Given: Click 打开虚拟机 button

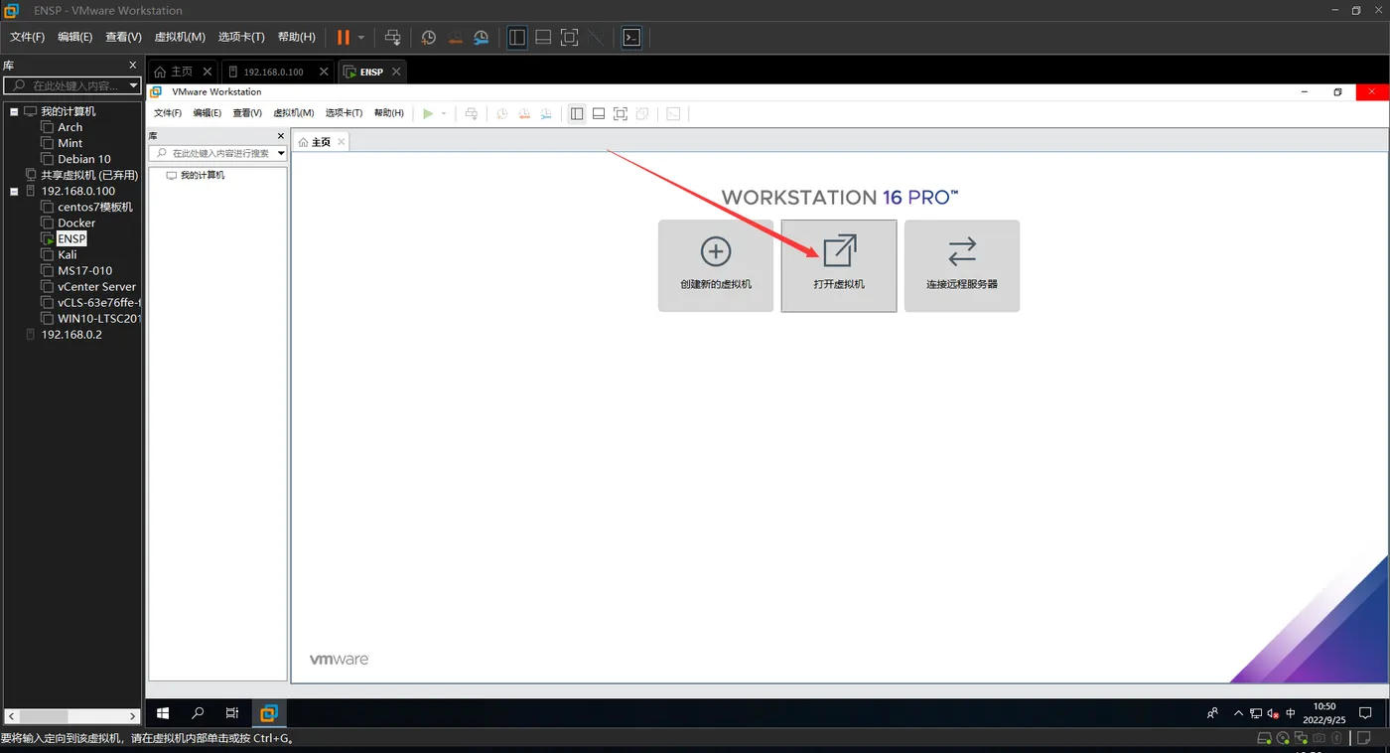Looking at the screenshot, I should click(839, 266).
